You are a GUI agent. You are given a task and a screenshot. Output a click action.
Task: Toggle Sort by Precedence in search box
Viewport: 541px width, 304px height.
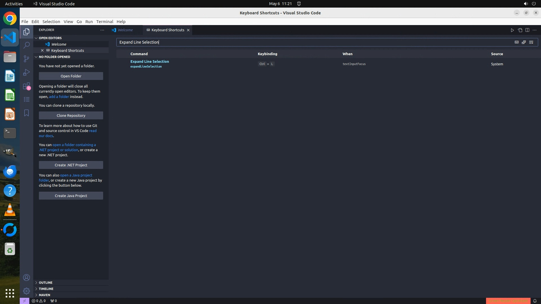pos(524,42)
